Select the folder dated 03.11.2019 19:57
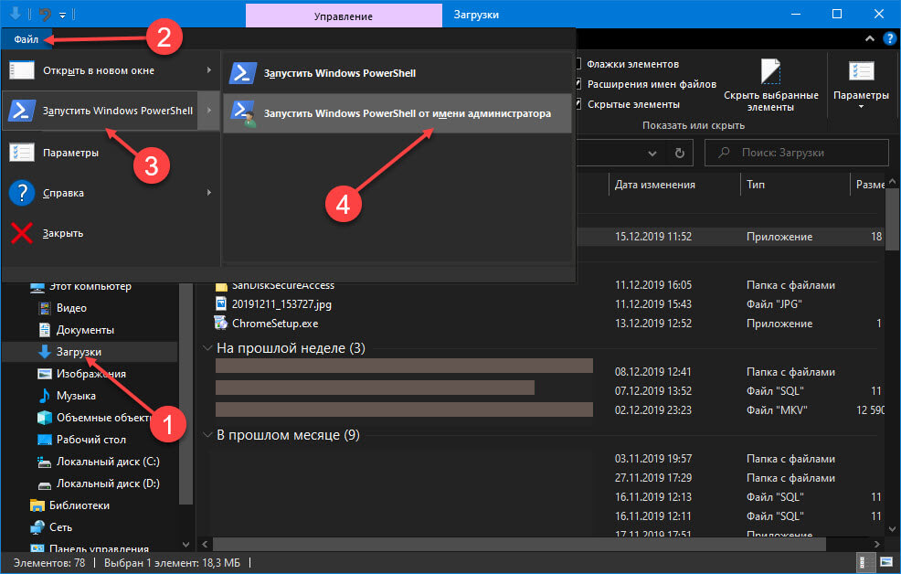Image resolution: width=901 pixels, height=574 pixels. pos(549,459)
